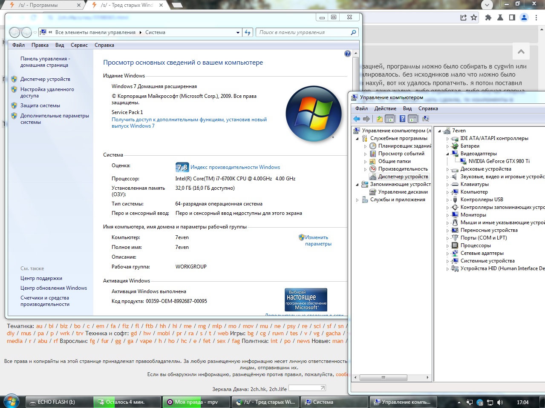Open the Файл menu in System window
Screen dimensions: 545x408
click(x=18, y=45)
